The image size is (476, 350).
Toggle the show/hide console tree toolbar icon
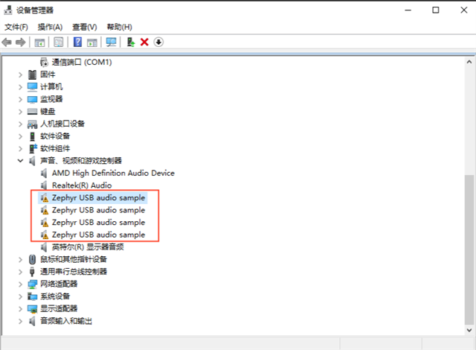(39, 42)
